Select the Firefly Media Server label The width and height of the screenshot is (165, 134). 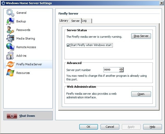coord(29,64)
